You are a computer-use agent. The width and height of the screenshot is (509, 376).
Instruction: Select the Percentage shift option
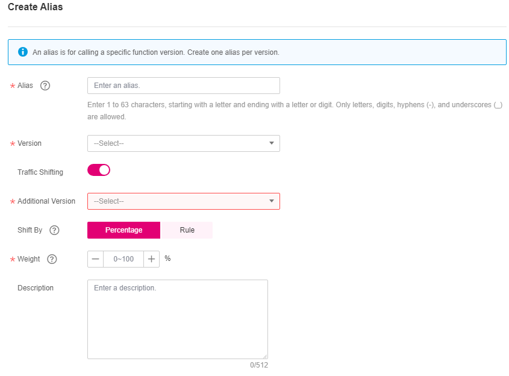coord(124,230)
